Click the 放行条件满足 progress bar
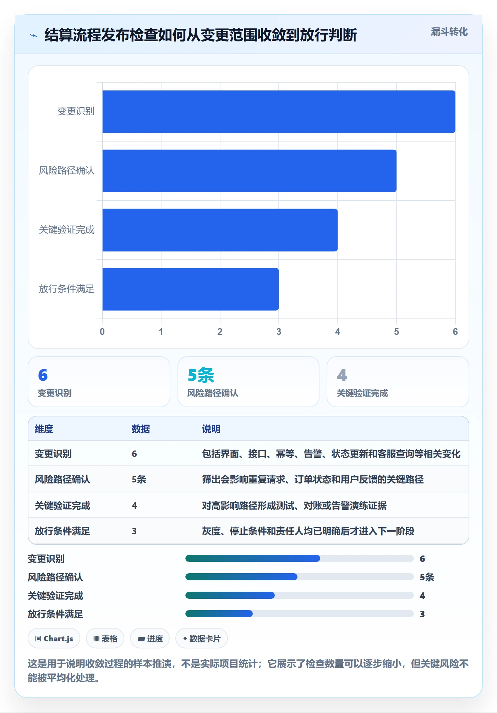The width and height of the screenshot is (497, 713). (x=300, y=614)
